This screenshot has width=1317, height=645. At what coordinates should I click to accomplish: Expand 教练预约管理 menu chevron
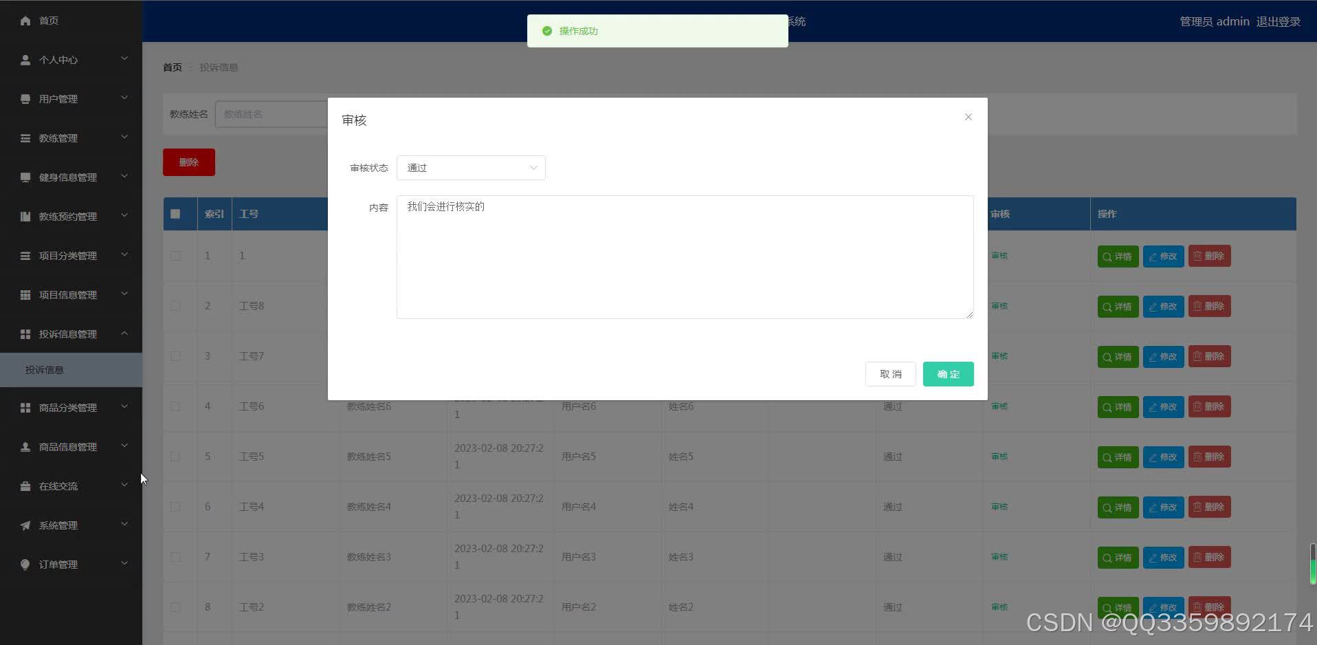pos(124,215)
